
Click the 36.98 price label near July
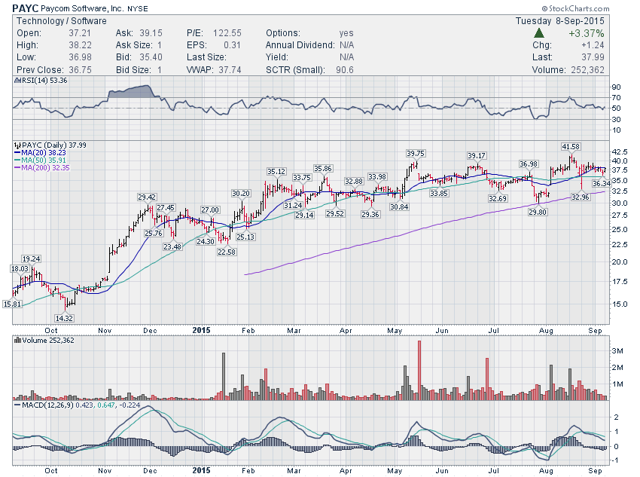[x=529, y=164]
